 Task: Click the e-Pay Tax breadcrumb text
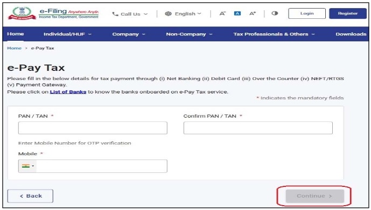[43, 48]
